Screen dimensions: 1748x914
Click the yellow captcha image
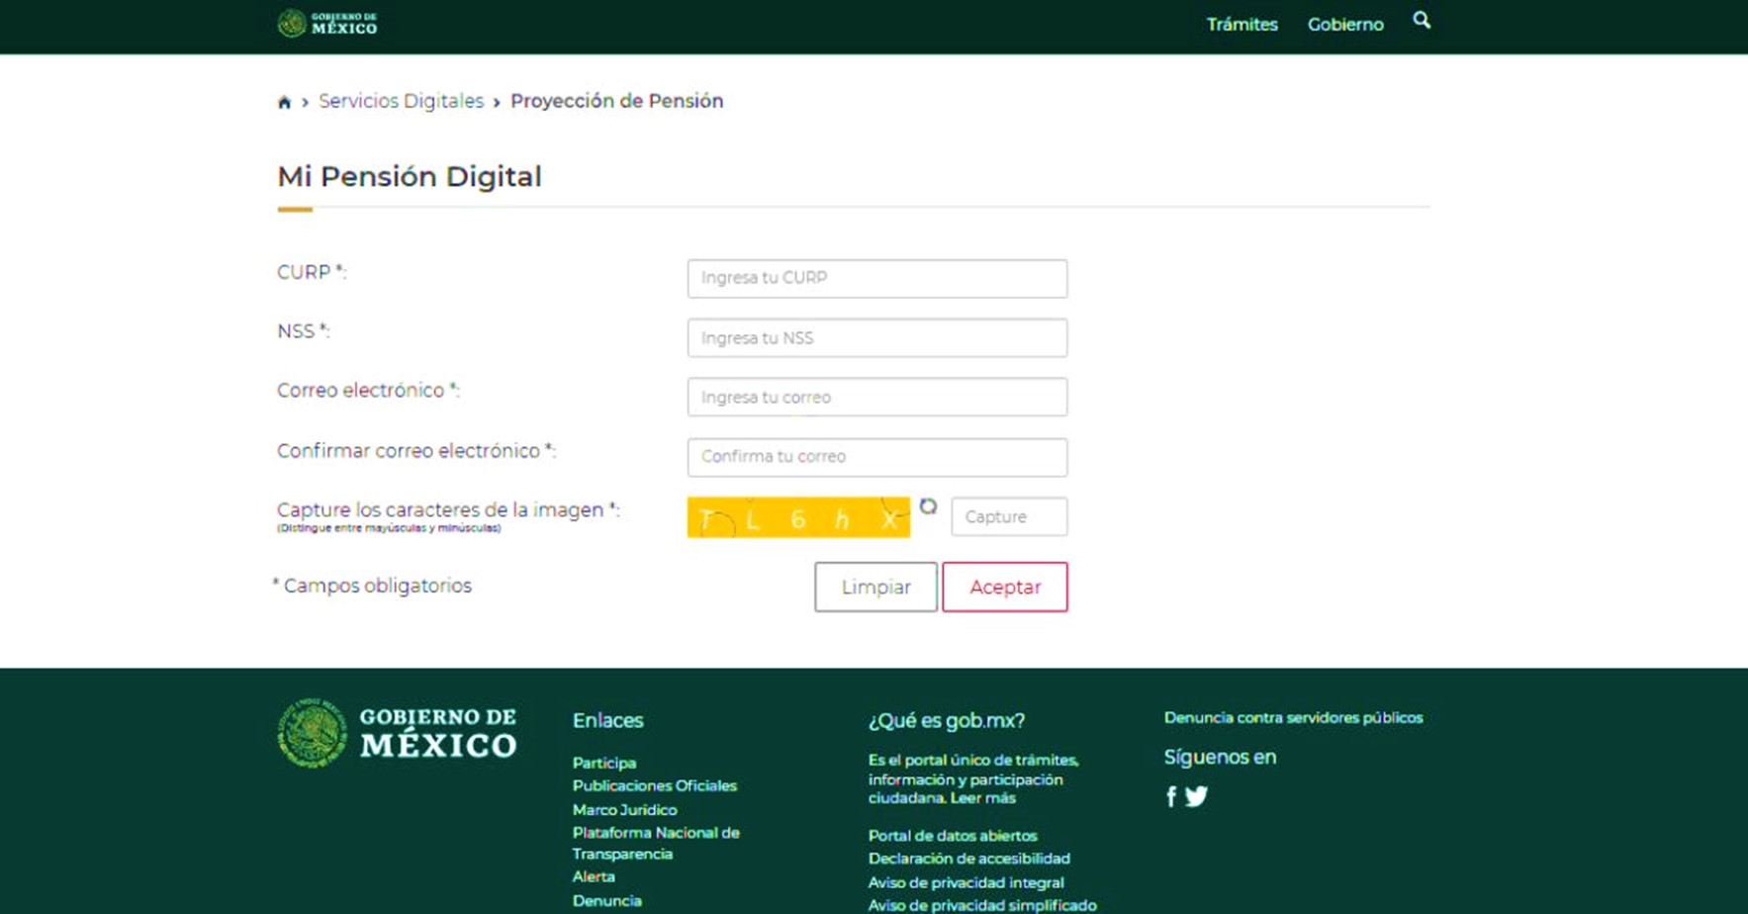tap(798, 517)
